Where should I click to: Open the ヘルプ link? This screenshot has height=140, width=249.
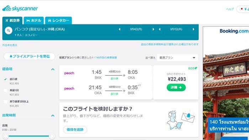230,9
